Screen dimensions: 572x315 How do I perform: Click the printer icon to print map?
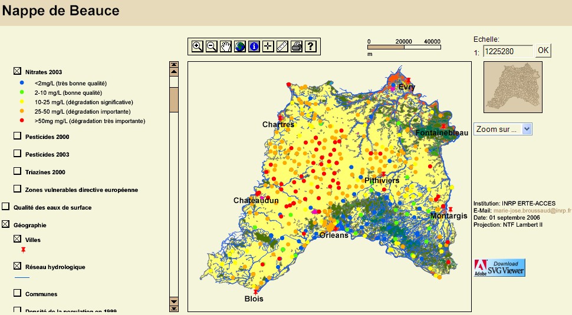pyautogui.click(x=297, y=47)
